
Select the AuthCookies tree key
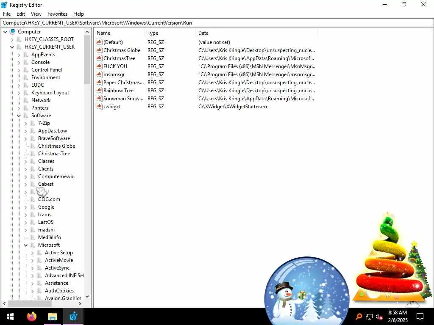(x=59, y=291)
